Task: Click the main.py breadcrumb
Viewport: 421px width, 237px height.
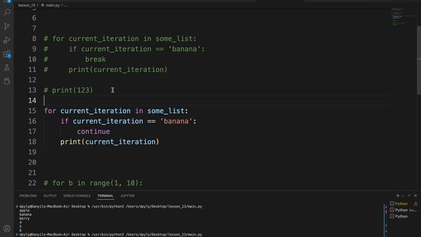Action: pyautogui.click(x=53, y=5)
